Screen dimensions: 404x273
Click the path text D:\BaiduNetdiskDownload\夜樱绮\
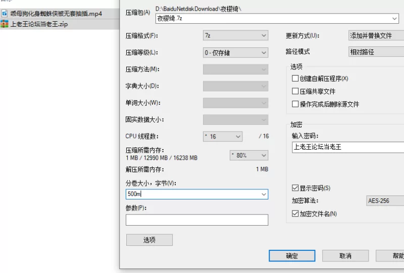coord(198,9)
